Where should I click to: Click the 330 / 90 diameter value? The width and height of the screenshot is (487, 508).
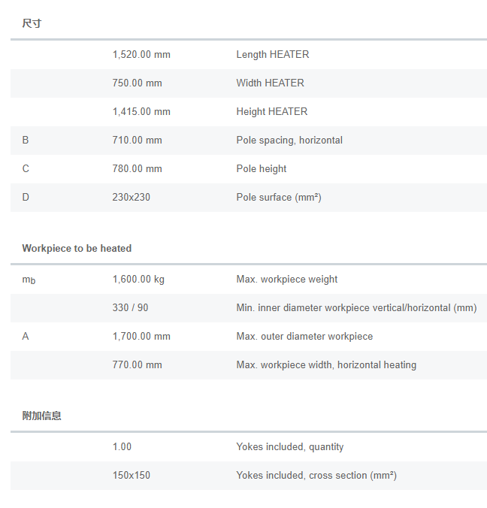pos(130,308)
